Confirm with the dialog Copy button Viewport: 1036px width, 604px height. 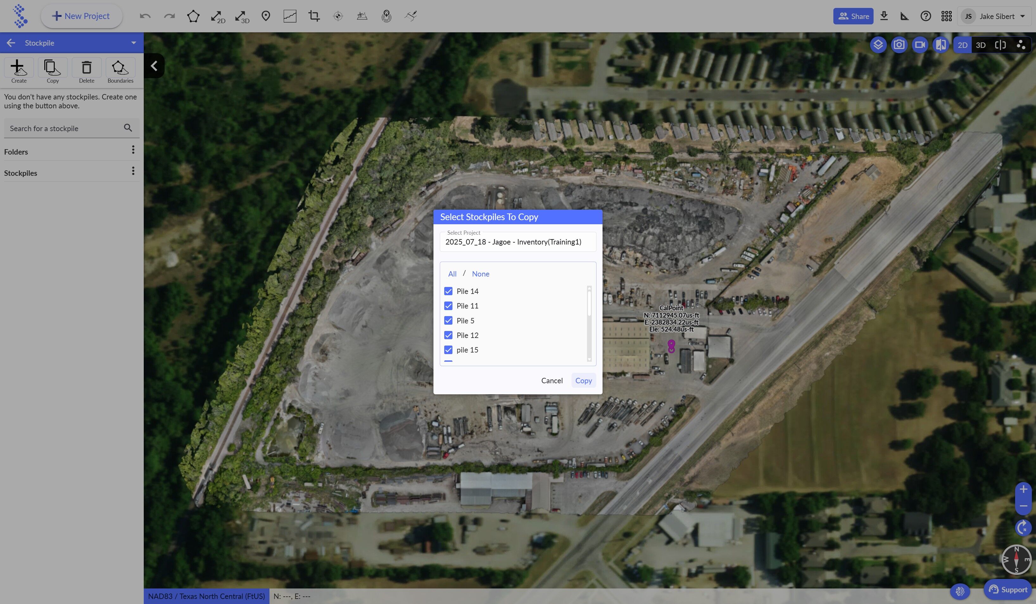(583, 381)
